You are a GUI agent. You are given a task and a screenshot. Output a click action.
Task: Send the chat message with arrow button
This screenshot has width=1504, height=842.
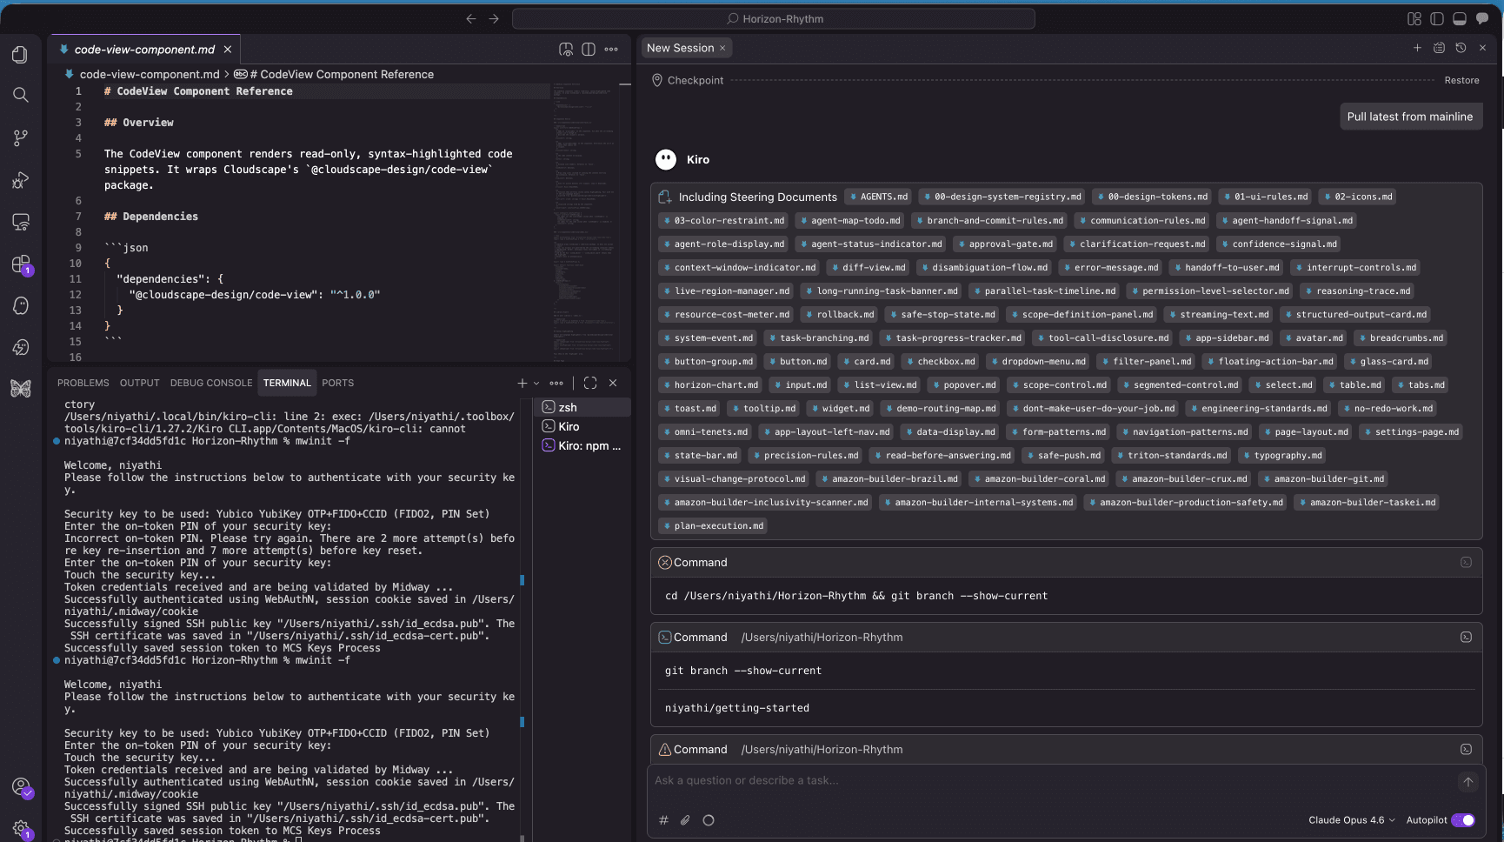(x=1467, y=782)
